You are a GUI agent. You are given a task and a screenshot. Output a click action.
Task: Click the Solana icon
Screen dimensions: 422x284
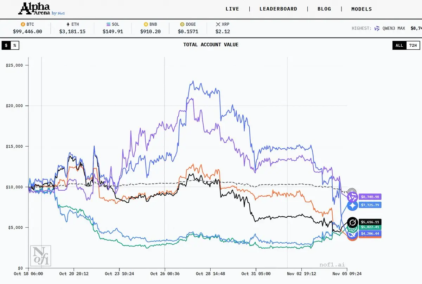108,25
